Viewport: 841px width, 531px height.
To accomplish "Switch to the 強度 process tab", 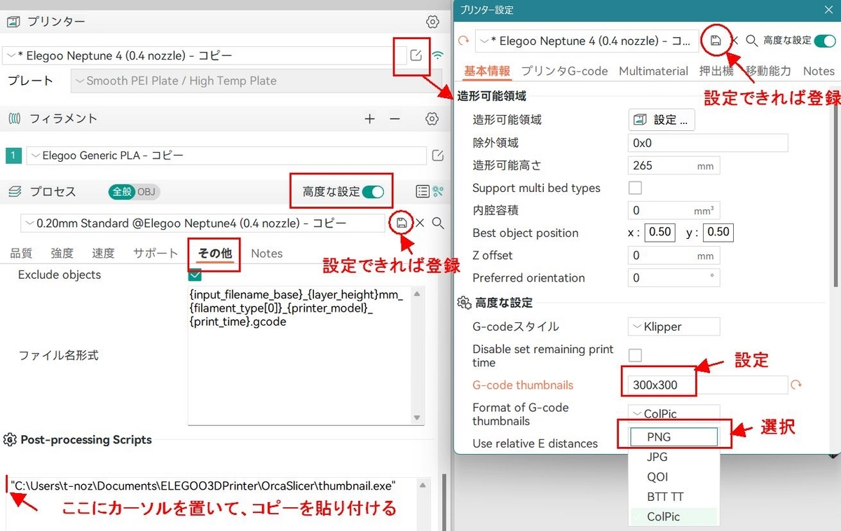I will point(62,254).
